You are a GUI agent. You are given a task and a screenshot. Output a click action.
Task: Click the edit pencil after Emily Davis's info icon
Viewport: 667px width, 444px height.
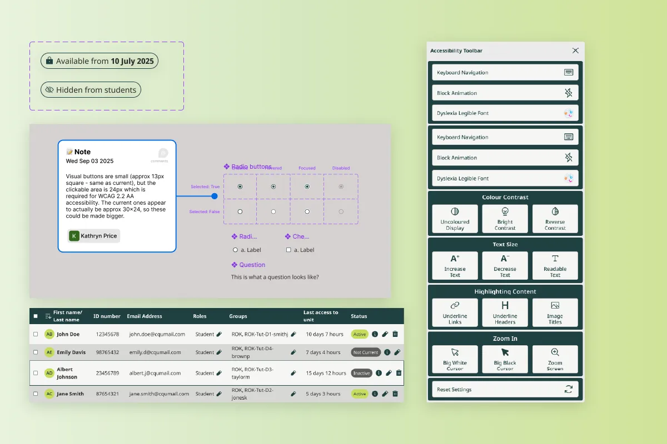397,352
